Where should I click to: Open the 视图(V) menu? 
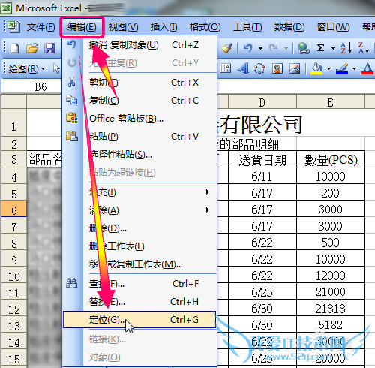(123, 27)
